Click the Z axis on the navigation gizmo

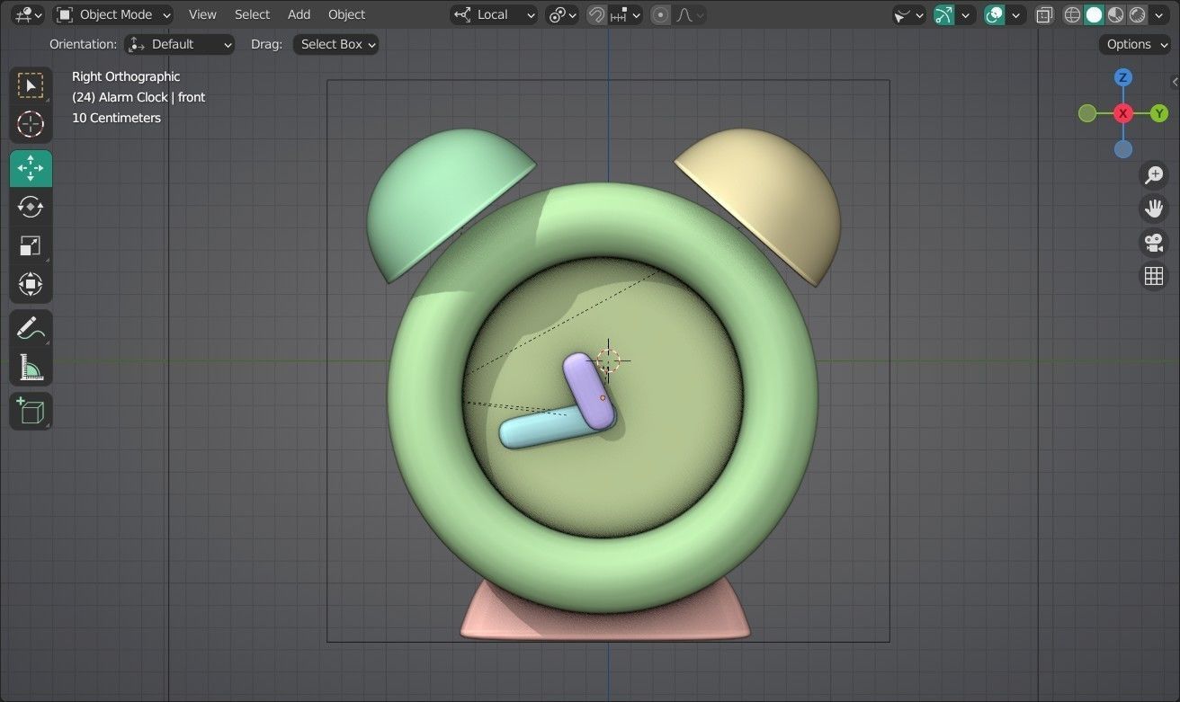tap(1122, 77)
